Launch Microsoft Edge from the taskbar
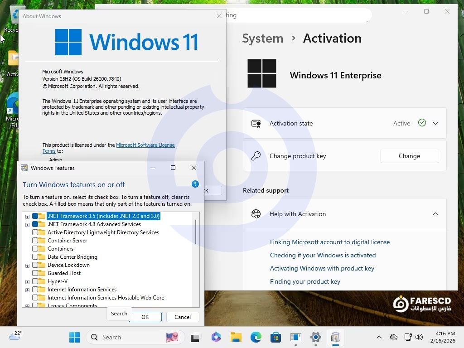The width and height of the screenshot is (464, 348). pos(256,337)
